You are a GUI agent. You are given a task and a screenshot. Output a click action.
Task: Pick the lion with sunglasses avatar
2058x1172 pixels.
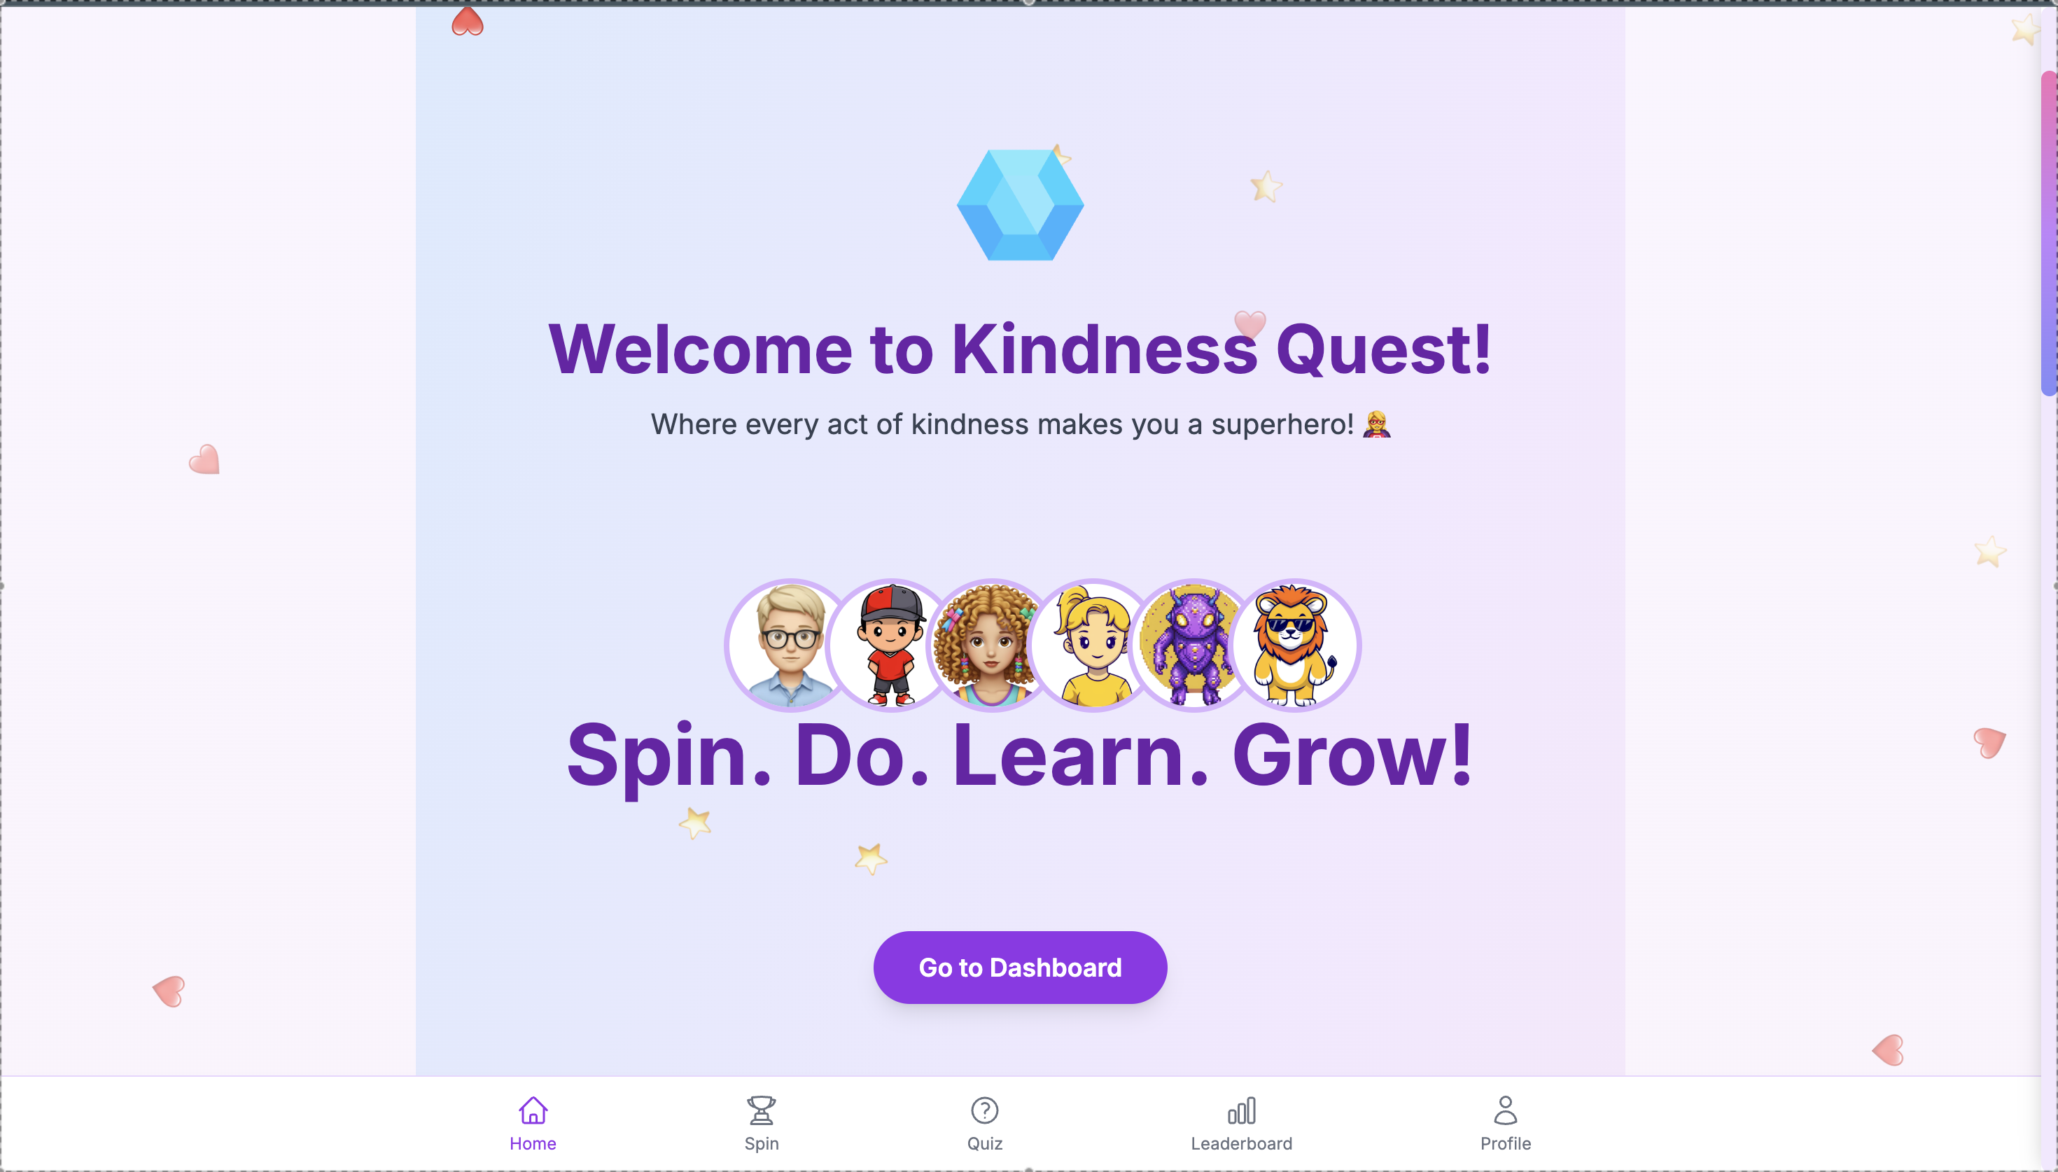1294,646
